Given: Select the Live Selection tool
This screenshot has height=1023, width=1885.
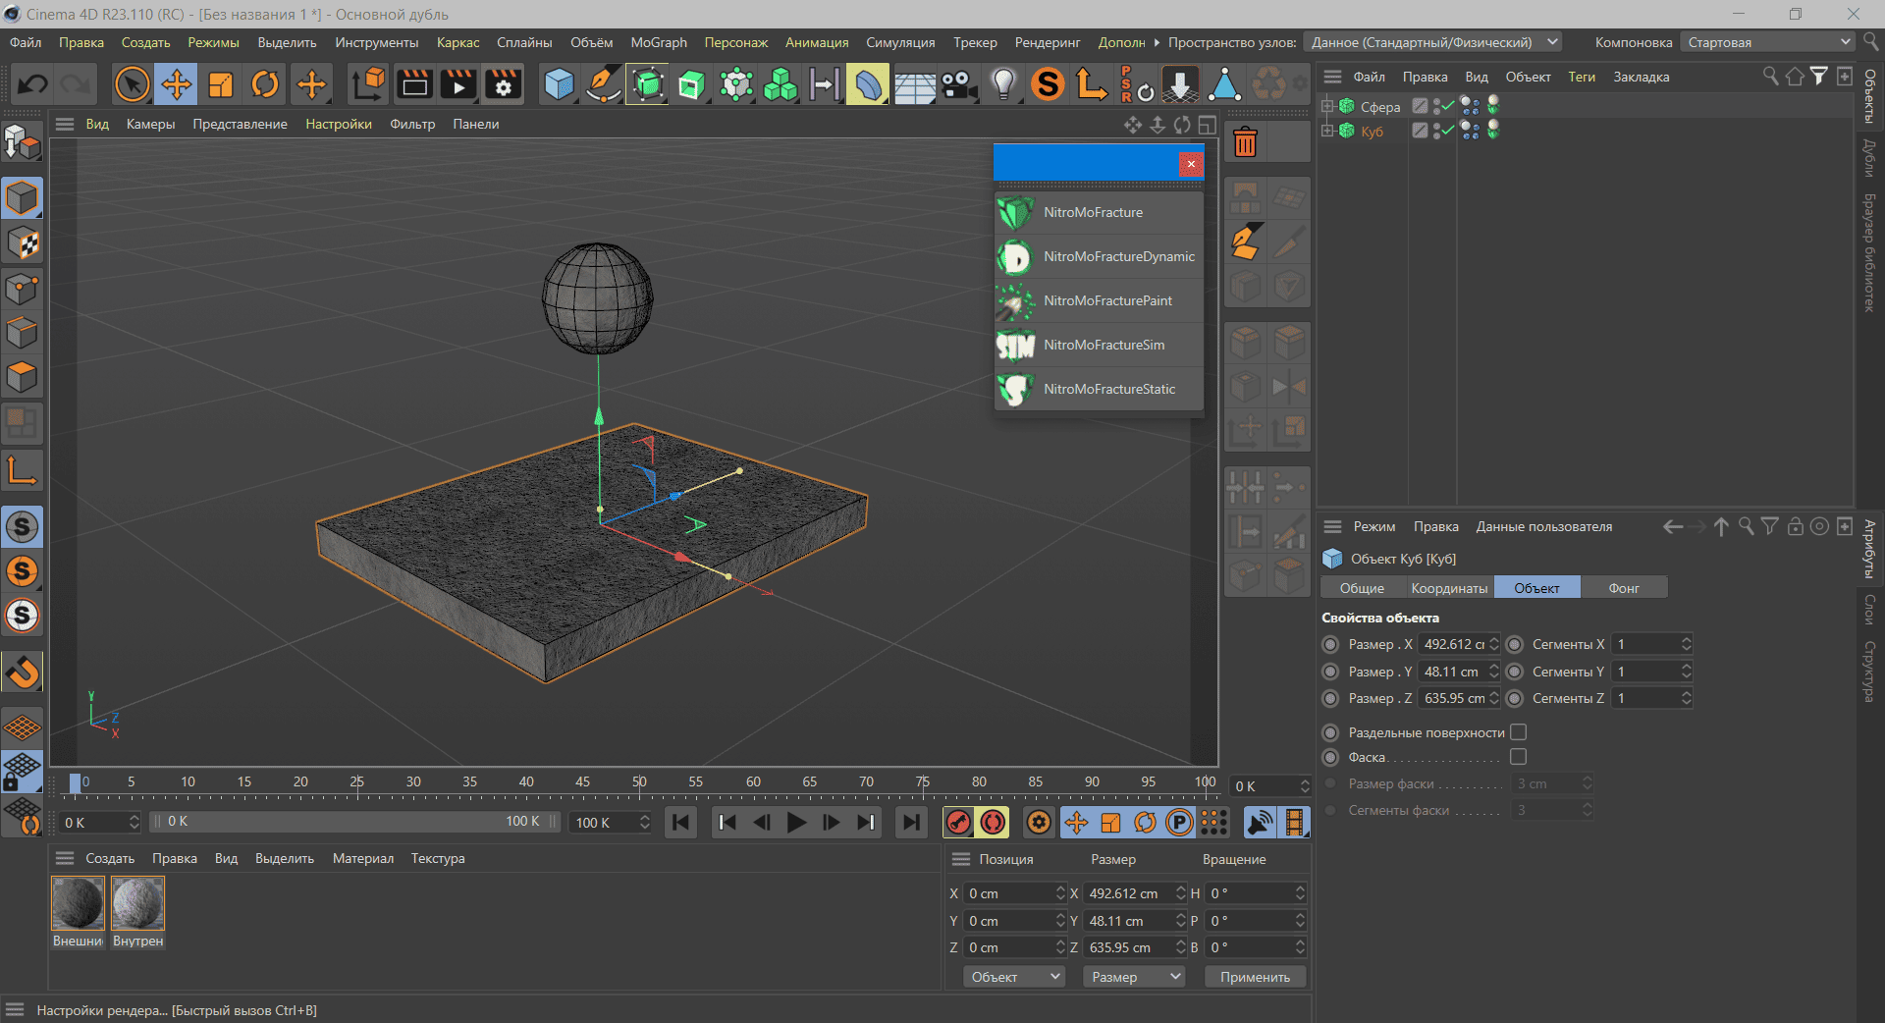Looking at the screenshot, I should 132,84.
